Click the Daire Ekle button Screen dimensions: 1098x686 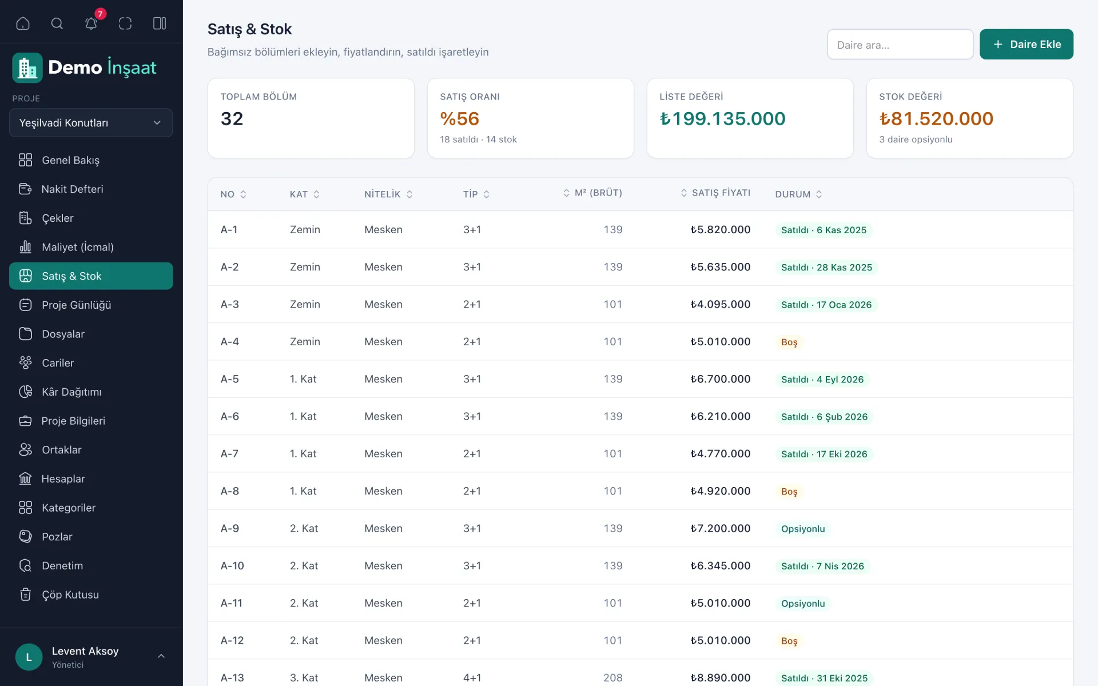pyautogui.click(x=1026, y=44)
